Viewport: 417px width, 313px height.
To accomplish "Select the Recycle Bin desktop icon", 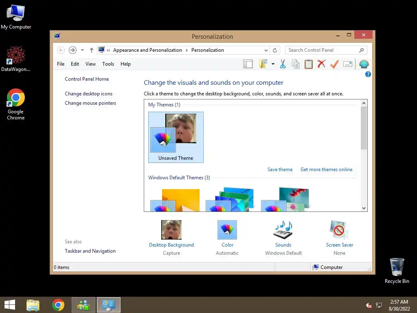I will 397,271.
